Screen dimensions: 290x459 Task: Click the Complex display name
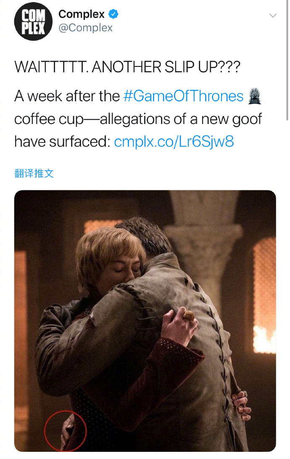pyautogui.click(x=82, y=14)
